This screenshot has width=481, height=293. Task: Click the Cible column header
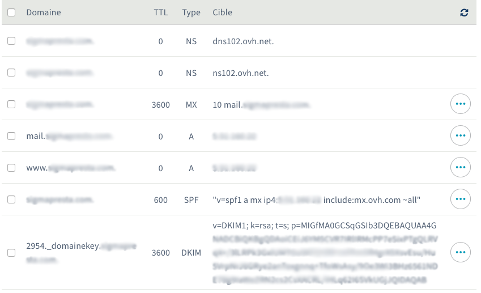(x=223, y=12)
